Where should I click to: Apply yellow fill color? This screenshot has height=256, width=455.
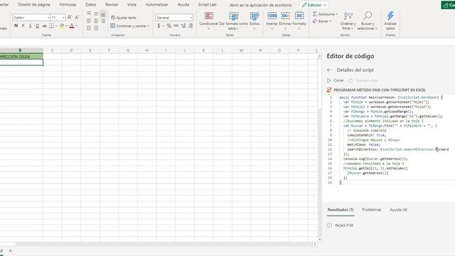pos(62,26)
